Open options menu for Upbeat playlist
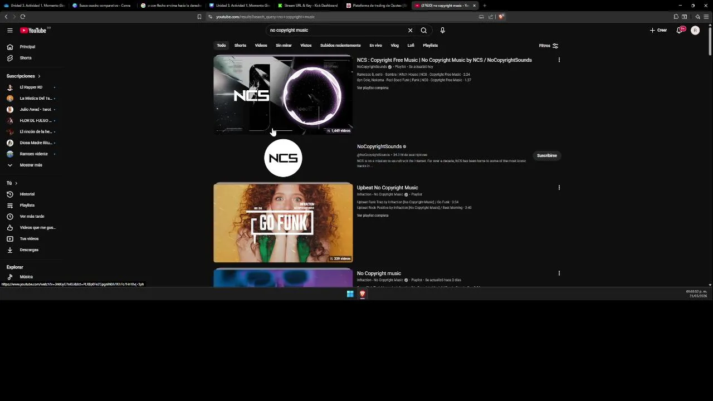 [x=559, y=188]
